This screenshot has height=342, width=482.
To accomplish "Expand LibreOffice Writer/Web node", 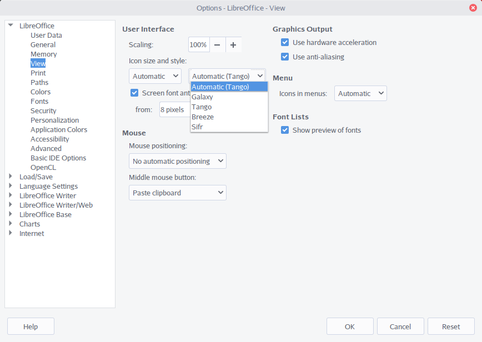I will coord(11,205).
